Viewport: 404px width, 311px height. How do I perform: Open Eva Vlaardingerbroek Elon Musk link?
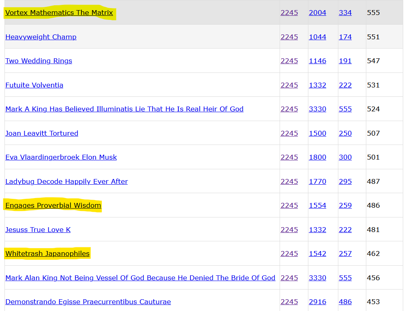point(61,157)
